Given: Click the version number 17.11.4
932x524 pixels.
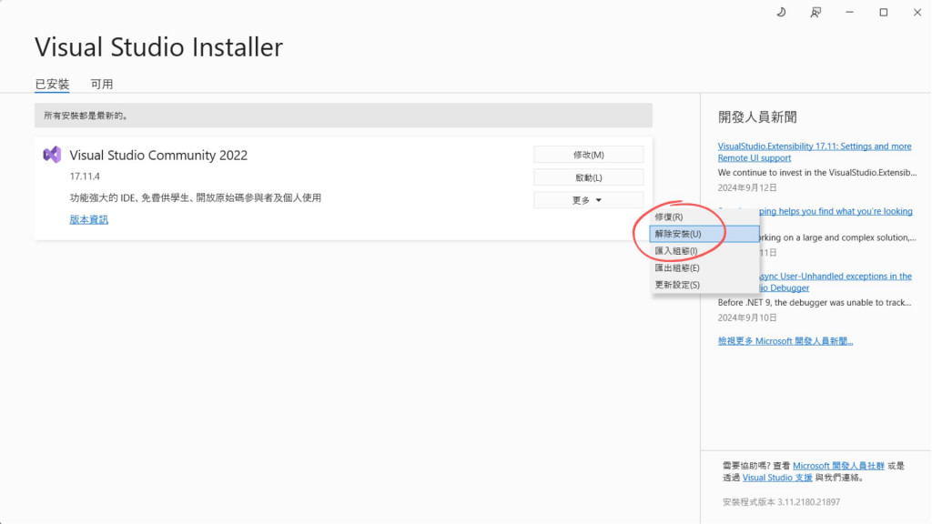Looking at the screenshot, I should [x=85, y=176].
